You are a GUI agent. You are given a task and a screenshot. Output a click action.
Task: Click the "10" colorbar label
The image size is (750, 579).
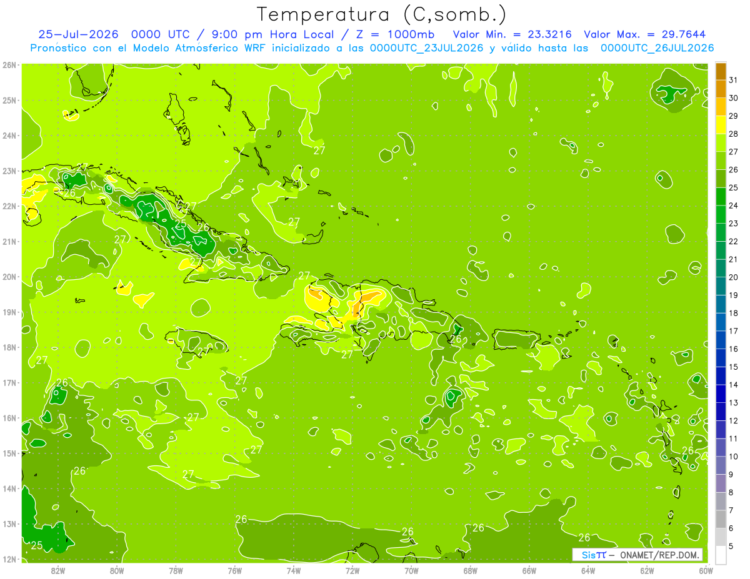click(734, 457)
